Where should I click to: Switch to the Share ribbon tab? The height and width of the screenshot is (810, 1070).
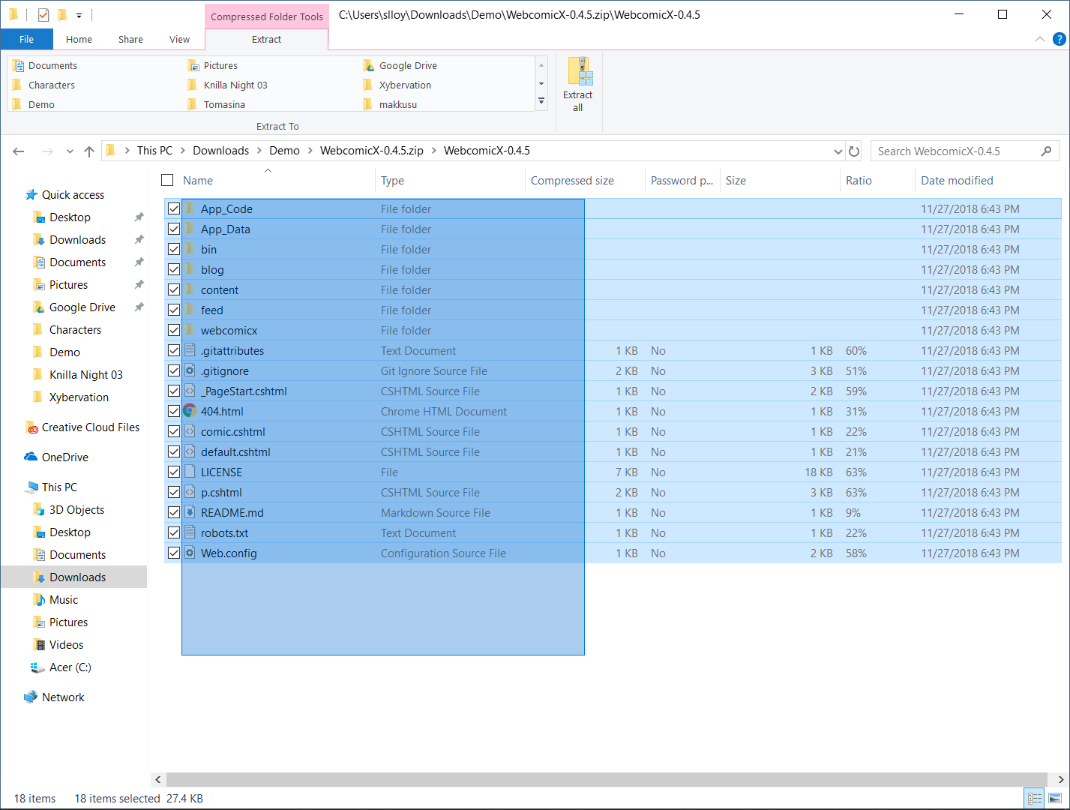[x=130, y=39]
